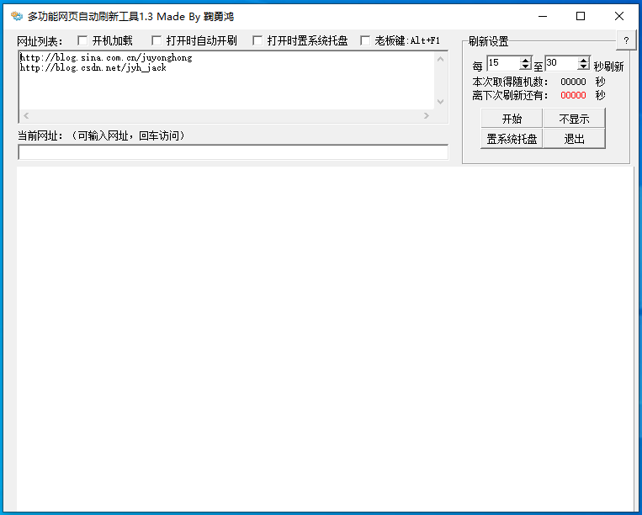Click the 刷新设置 group label
Image resolution: width=642 pixels, height=515 pixels.
click(x=488, y=41)
